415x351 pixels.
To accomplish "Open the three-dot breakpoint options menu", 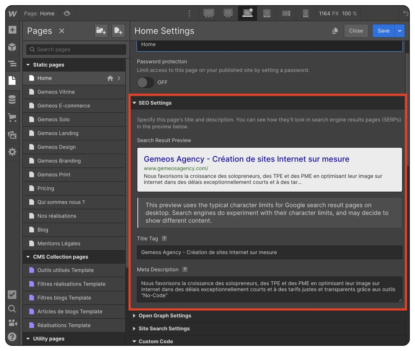I will tap(189, 13).
